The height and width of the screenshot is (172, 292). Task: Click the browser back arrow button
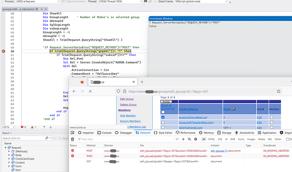[x=74, y=91]
